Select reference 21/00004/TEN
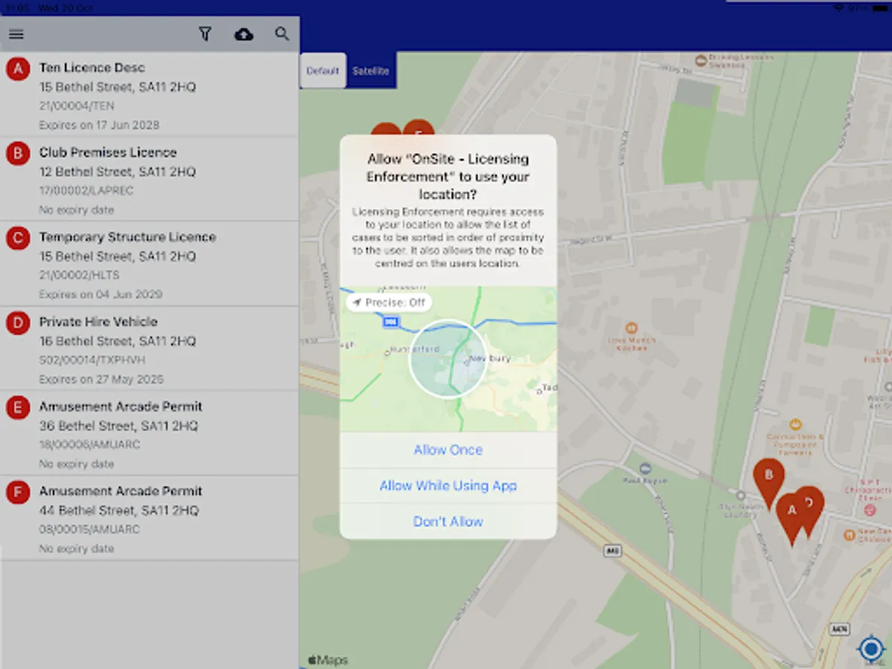This screenshot has width=892, height=669. click(77, 106)
